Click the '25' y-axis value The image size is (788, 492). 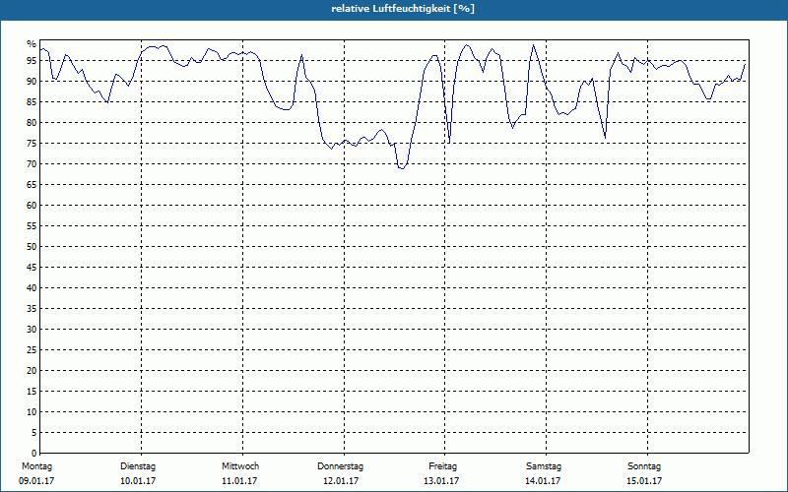[x=32, y=350]
